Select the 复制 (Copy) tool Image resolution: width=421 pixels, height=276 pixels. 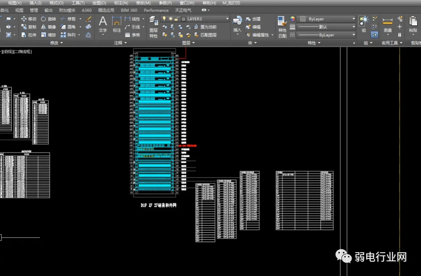click(x=29, y=27)
